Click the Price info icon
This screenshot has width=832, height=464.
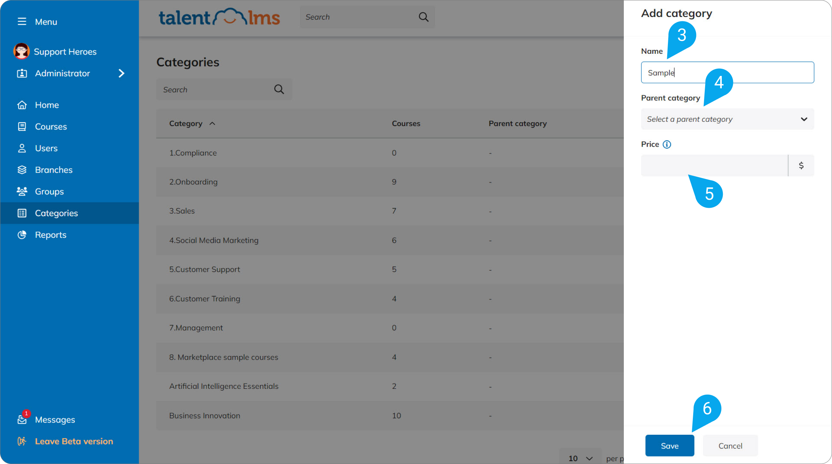pyautogui.click(x=667, y=145)
